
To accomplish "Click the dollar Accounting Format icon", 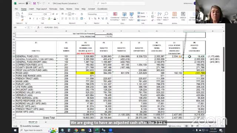I will click(x=89, y=18).
